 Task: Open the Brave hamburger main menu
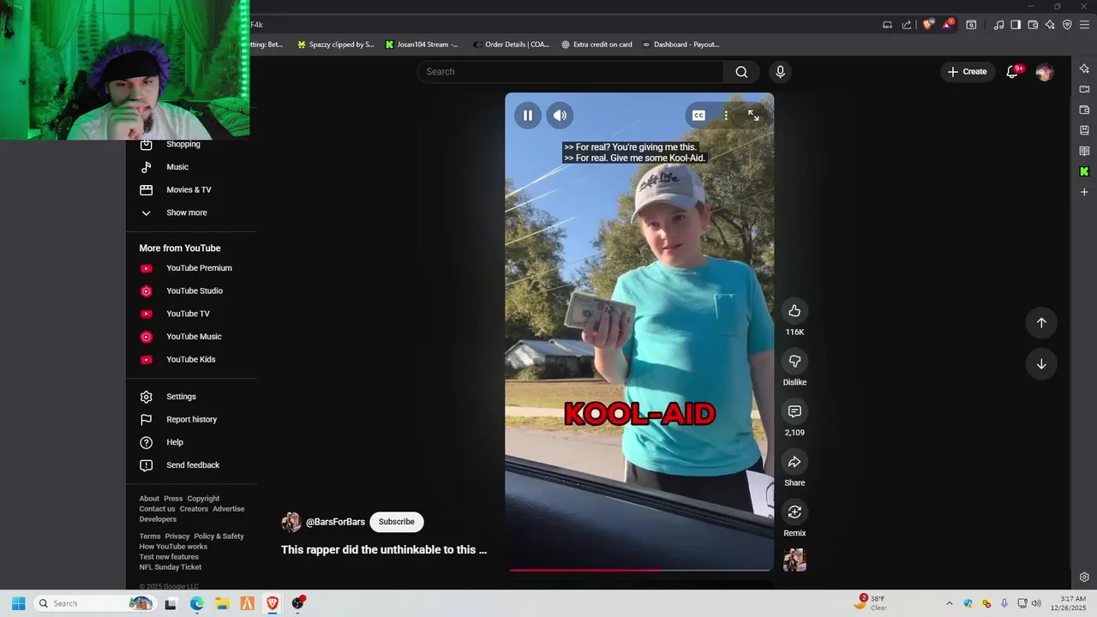1084,25
